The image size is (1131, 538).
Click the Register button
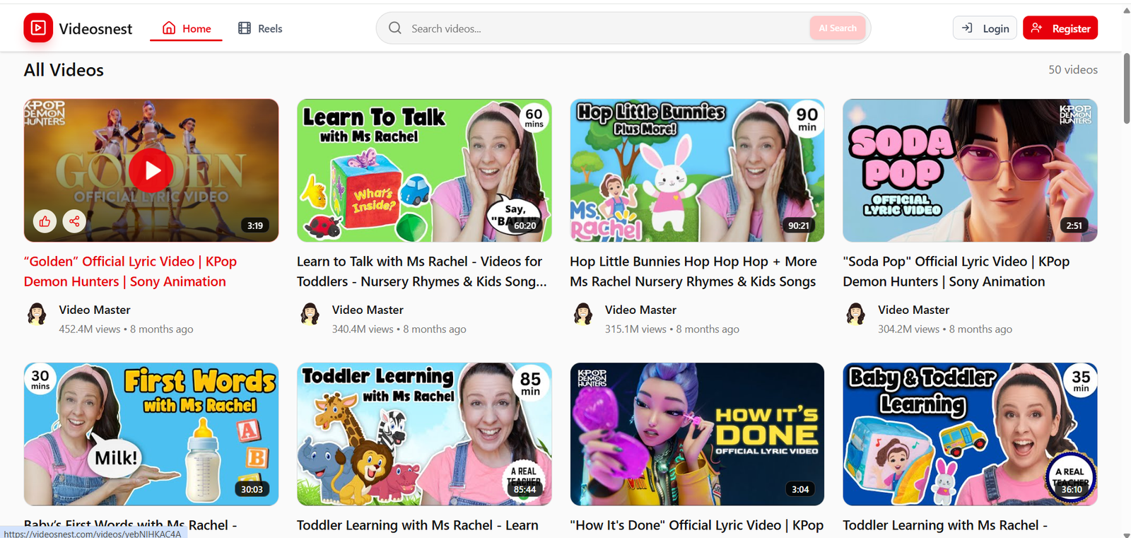[1060, 28]
